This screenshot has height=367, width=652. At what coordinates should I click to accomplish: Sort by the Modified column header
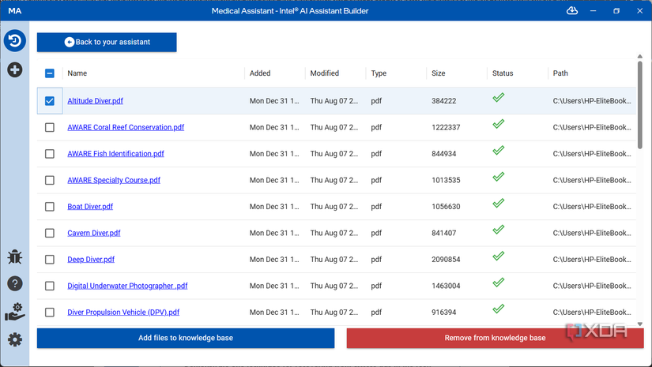click(x=325, y=73)
